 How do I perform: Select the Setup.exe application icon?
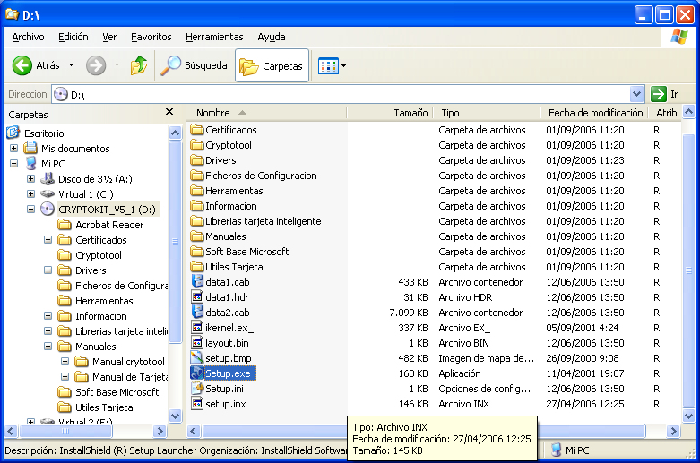[x=197, y=373]
